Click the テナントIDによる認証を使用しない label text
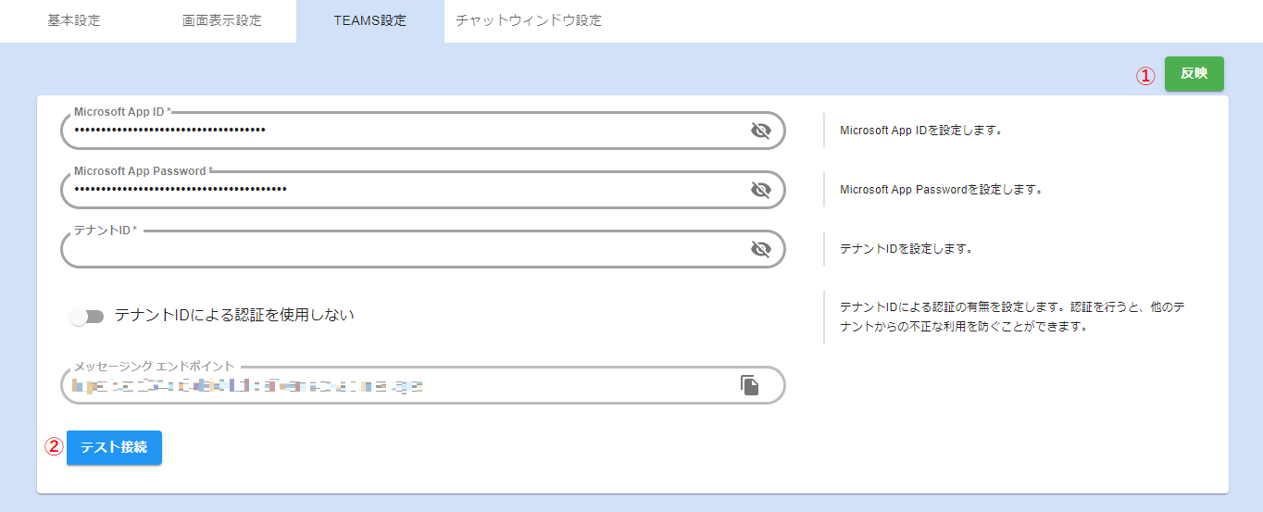Viewport: 1263px width, 512px height. click(234, 316)
